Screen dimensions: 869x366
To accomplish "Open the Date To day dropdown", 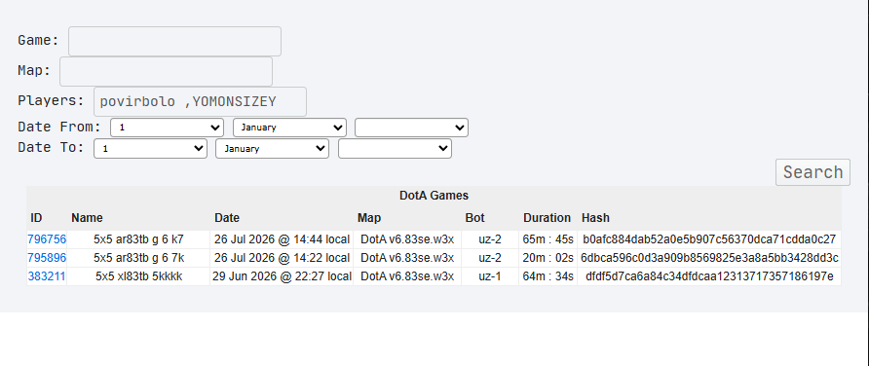I will 151,148.
